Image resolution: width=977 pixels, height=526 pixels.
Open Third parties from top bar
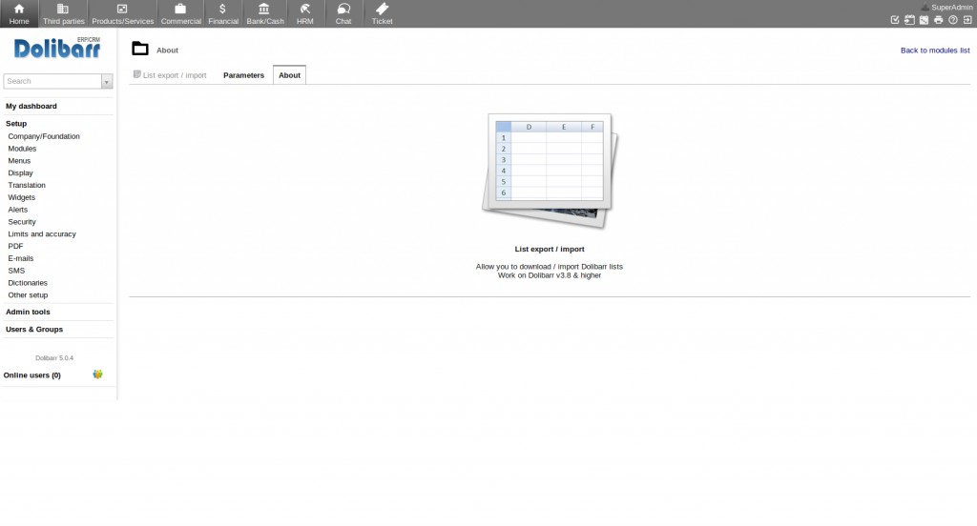pos(63,13)
